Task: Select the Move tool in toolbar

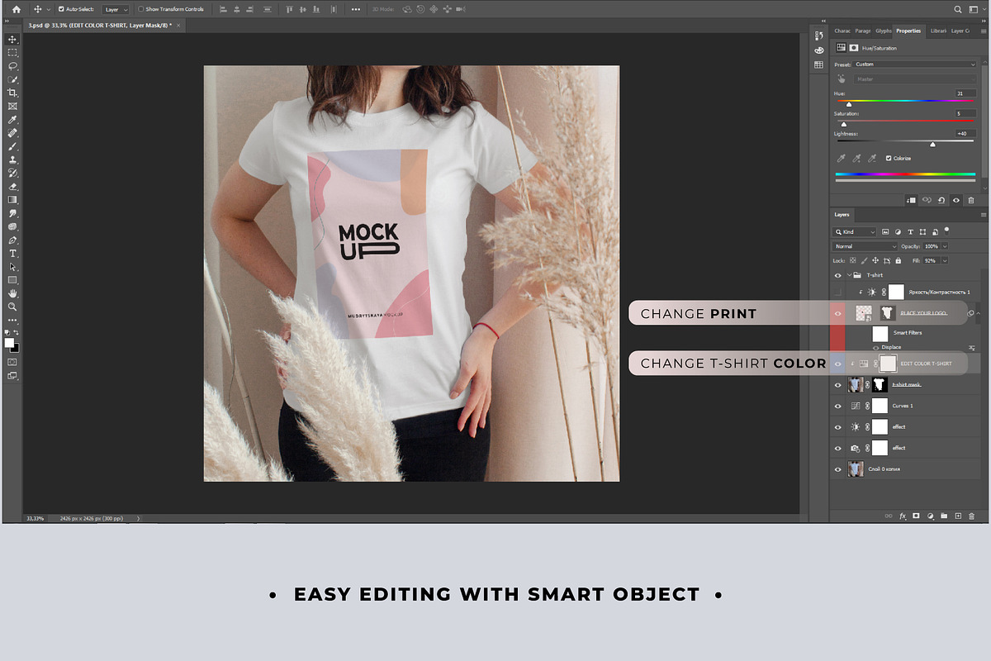Action: (12, 39)
